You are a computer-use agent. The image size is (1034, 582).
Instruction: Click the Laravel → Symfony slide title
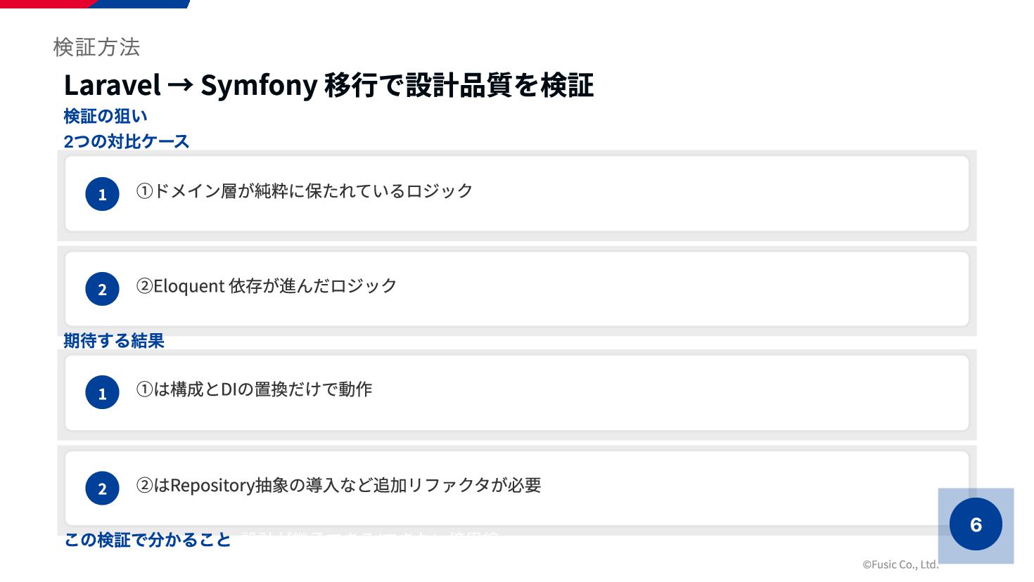click(x=328, y=85)
